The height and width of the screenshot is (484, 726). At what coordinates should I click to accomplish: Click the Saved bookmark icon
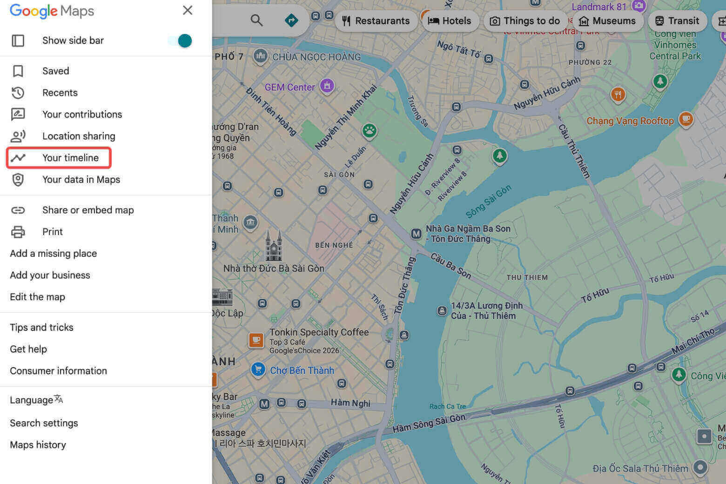pyautogui.click(x=18, y=71)
